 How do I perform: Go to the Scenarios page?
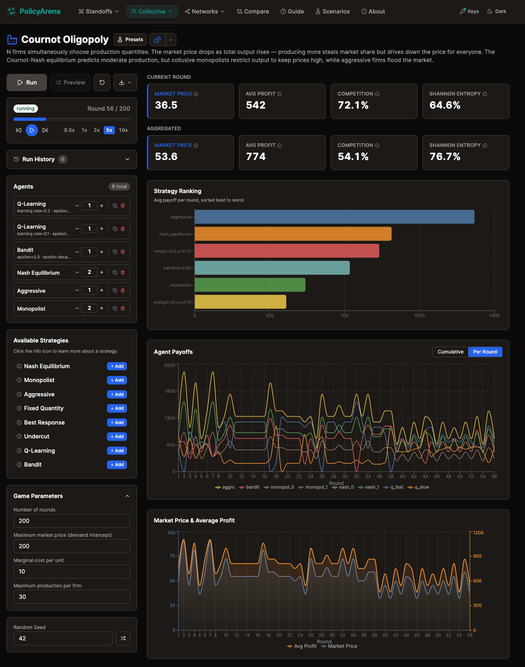[x=332, y=11]
